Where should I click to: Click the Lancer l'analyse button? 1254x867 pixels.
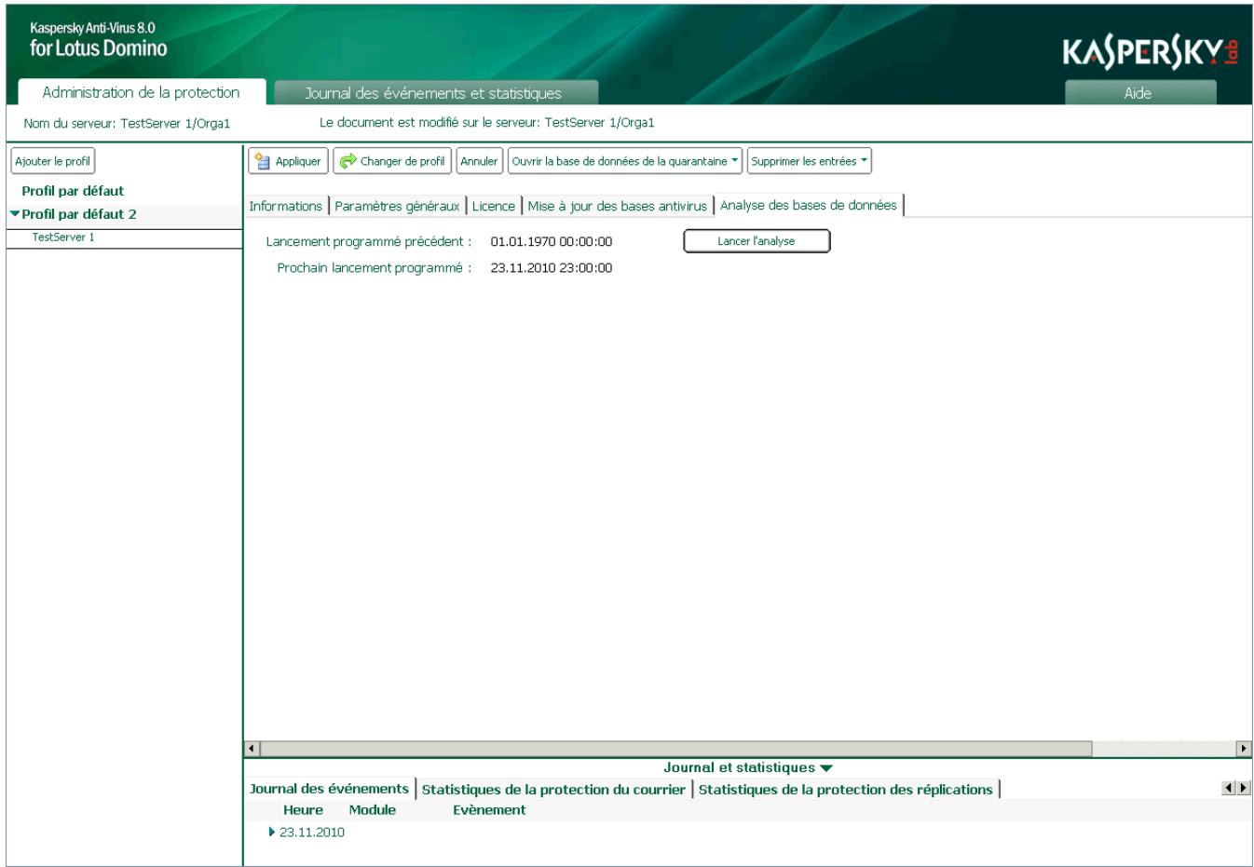(x=756, y=241)
